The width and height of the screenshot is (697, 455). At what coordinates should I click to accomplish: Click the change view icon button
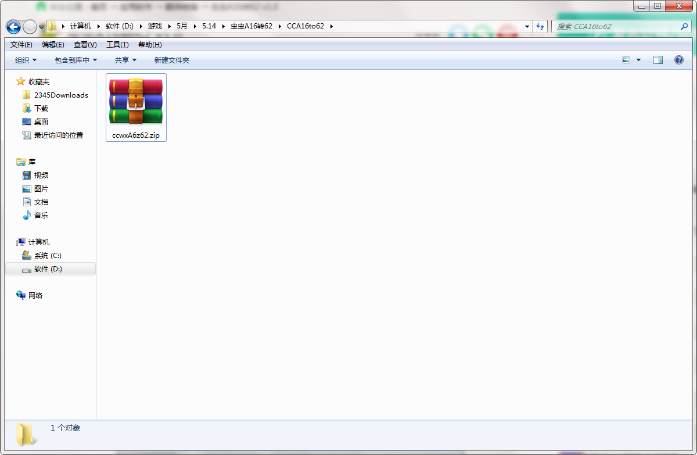pyautogui.click(x=626, y=60)
